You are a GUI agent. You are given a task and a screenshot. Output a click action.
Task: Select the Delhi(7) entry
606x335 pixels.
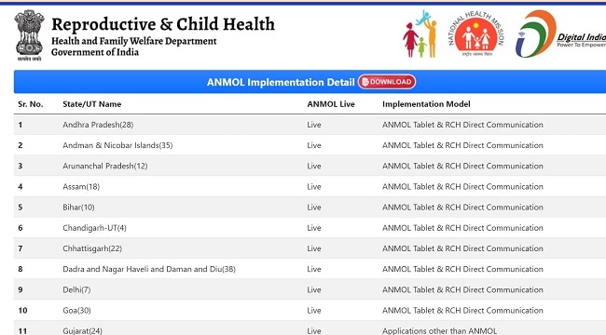pyautogui.click(x=76, y=289)
